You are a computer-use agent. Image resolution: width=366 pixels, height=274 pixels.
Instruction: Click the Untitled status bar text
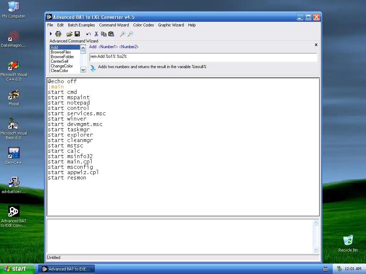click(x=54, y=258)
